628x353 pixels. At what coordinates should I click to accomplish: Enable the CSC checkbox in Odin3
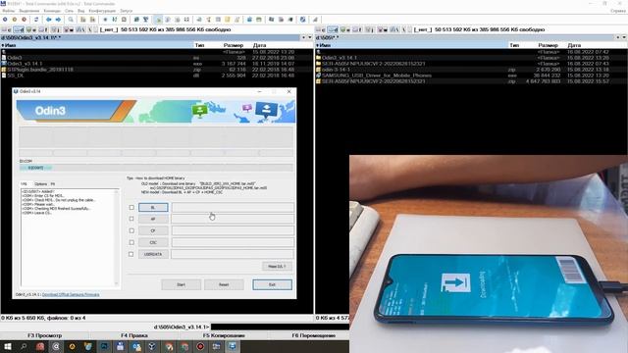click(131, 242)
